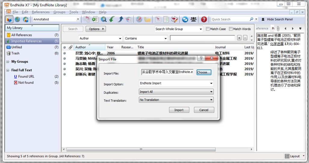The image size is (309, 163).
Task: Open Quick Search options dropdown arrow
Action: [x=256, y=19]
